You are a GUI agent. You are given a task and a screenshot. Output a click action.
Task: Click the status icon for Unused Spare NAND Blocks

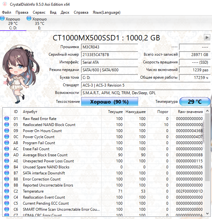(7, 167)
